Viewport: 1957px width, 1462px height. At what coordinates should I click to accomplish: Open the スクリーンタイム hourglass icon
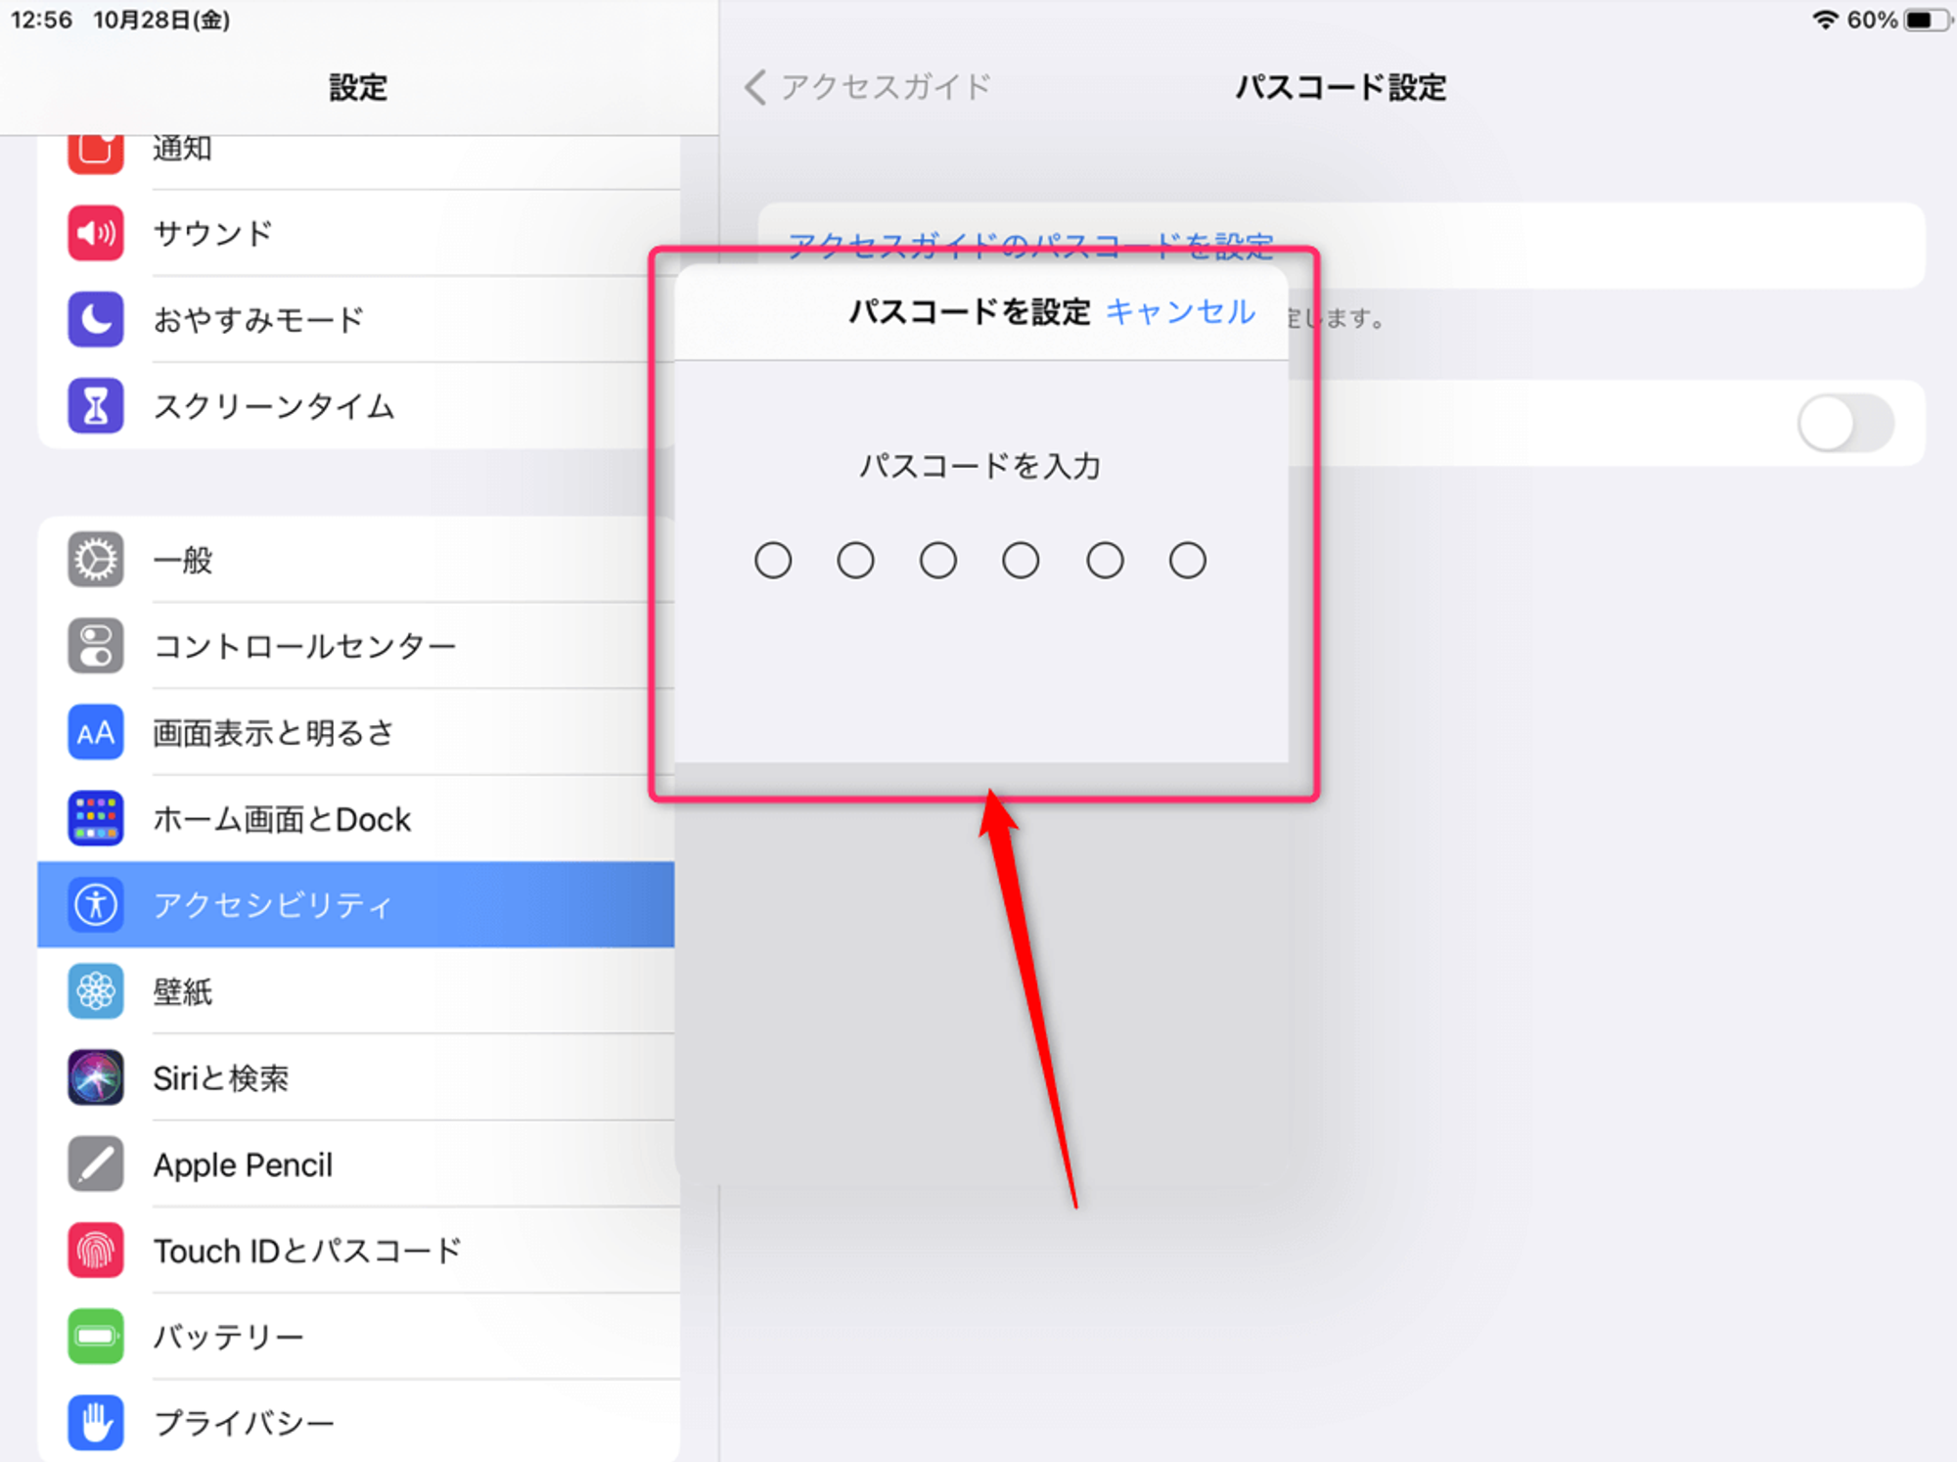tap(96, 405)
